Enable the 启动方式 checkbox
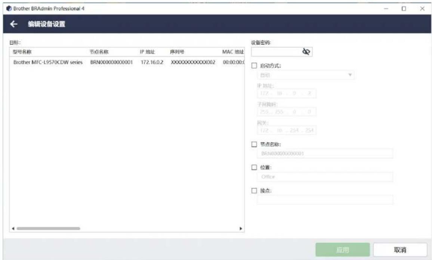 click(254, 65)
